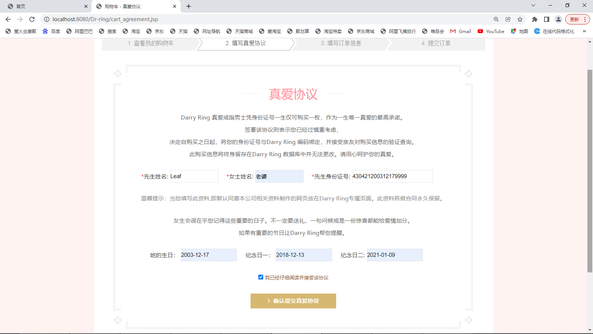The width and height of the screenshot is (593, 334).
Task: Open zoom magnifier icon in address bar
Action: 496,19
